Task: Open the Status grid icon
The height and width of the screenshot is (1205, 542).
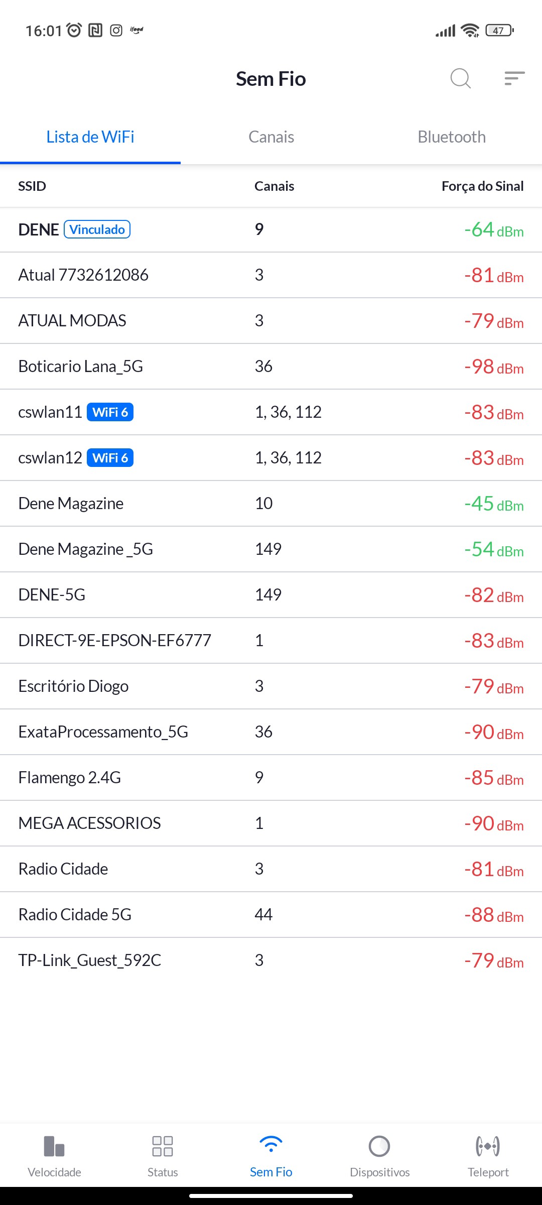Action: click(x=163, y=1156)
